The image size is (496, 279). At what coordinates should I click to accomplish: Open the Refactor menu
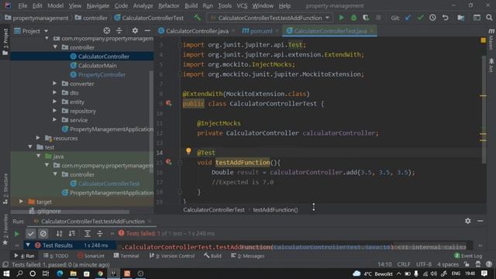coord(169,5)
